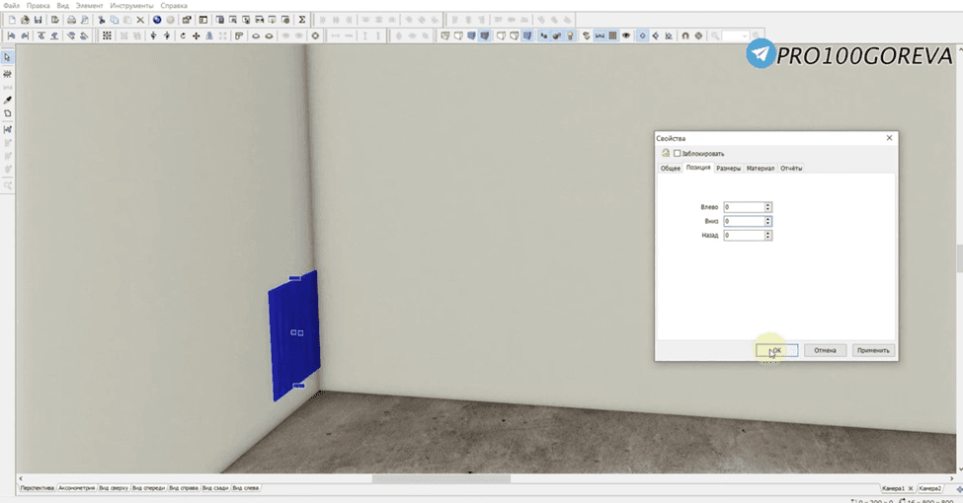The width and height of the screenshot is (963, 503).
Task: Click the Select all grid icon
Action: tap(107, 36)
